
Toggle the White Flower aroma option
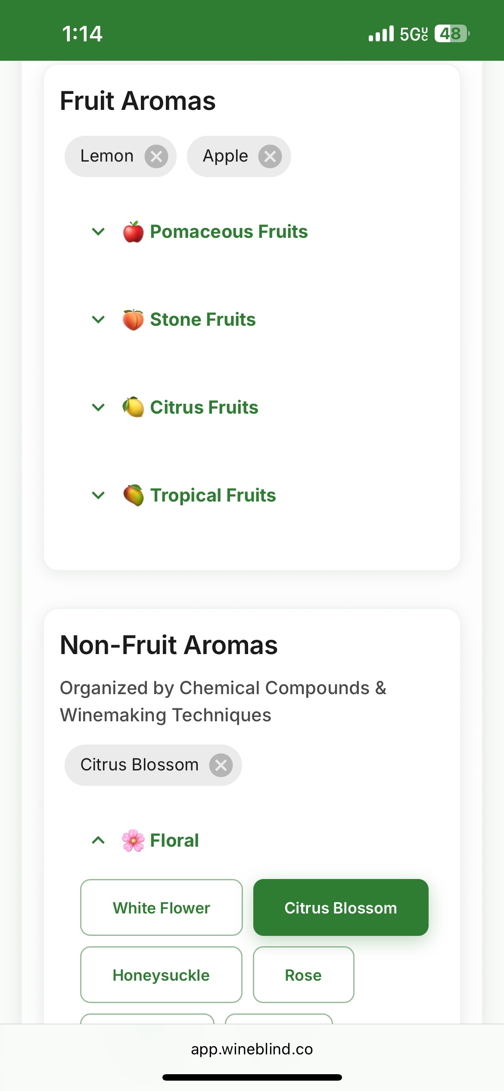(162, 907)
